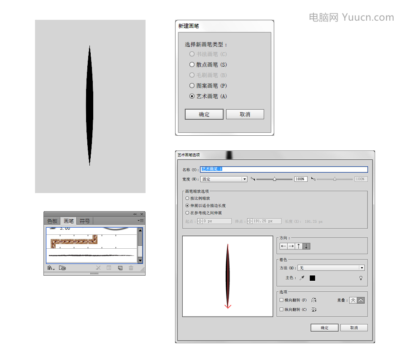The width and height of the screenshot is (405, 360).
Task: Set brush direction to right arrow
Action: click(291, 246)
